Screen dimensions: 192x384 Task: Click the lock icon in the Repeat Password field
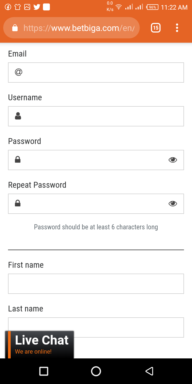point(18,203)
